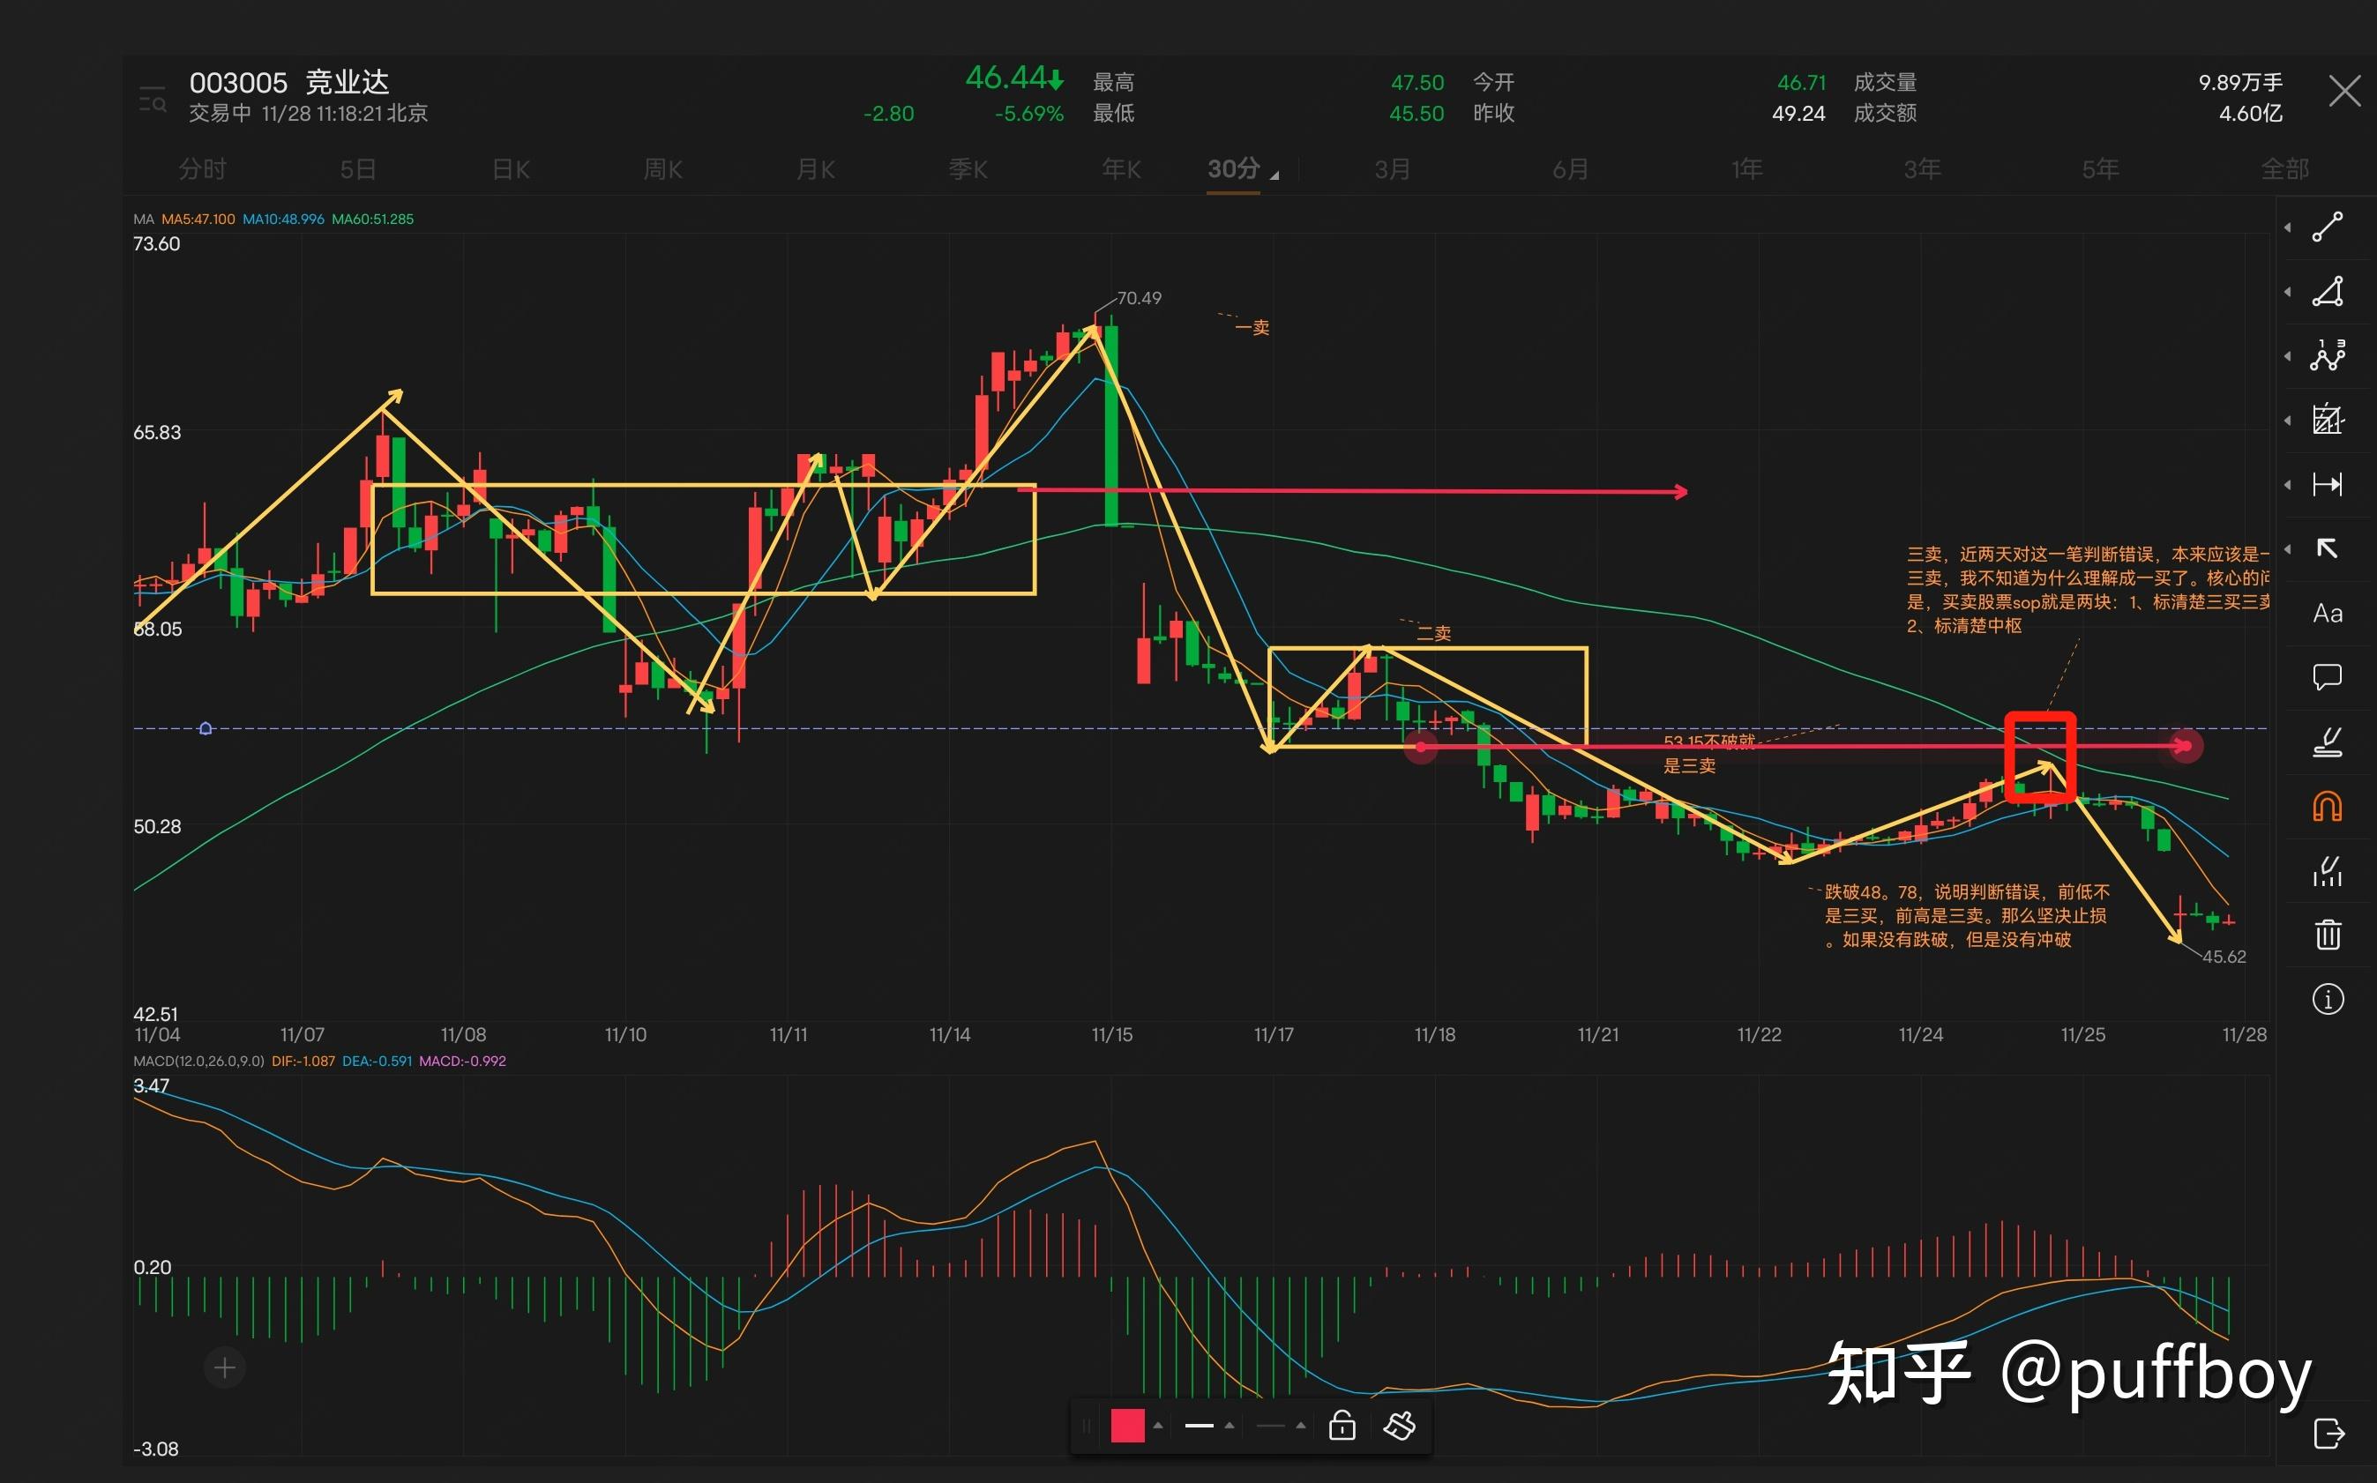
Task: Add indicator with the plus button
Action: point(225,1367)
